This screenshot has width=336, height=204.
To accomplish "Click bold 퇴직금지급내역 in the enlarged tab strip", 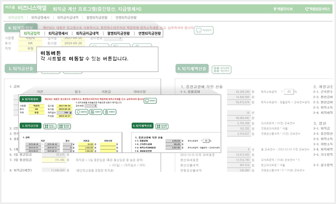I will coord(87,33).
